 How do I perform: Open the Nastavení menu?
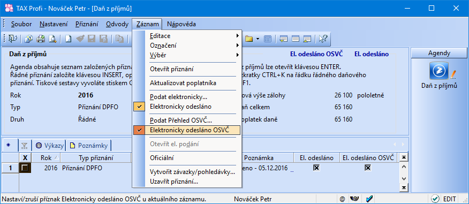[54, 24]
